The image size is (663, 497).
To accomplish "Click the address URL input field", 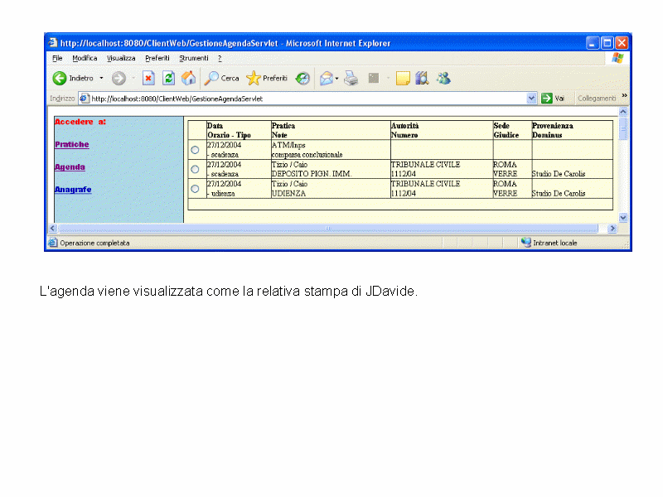I will point(308,99).
